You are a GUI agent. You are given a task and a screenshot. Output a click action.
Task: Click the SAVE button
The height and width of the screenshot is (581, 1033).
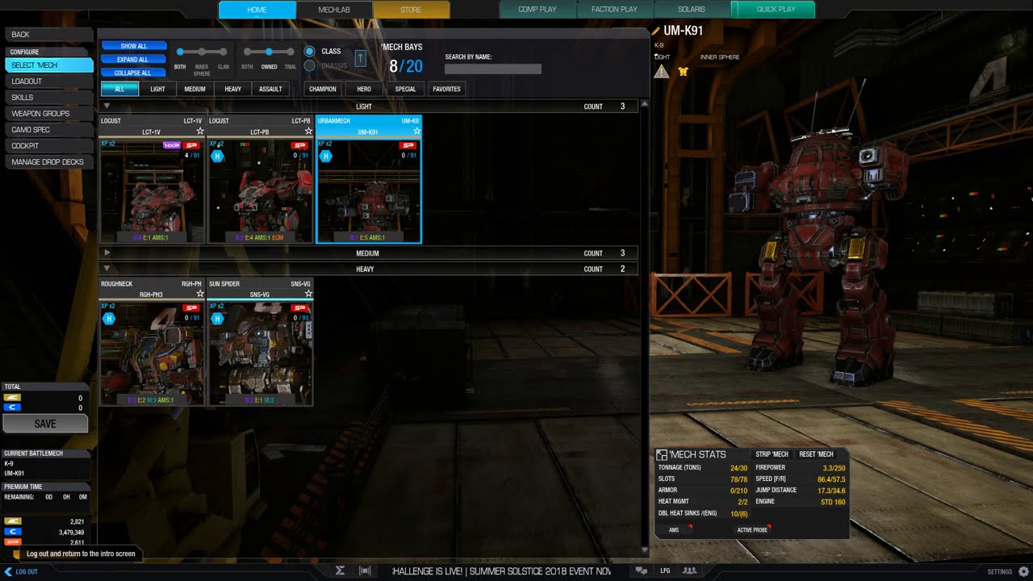tap(45, 424)
